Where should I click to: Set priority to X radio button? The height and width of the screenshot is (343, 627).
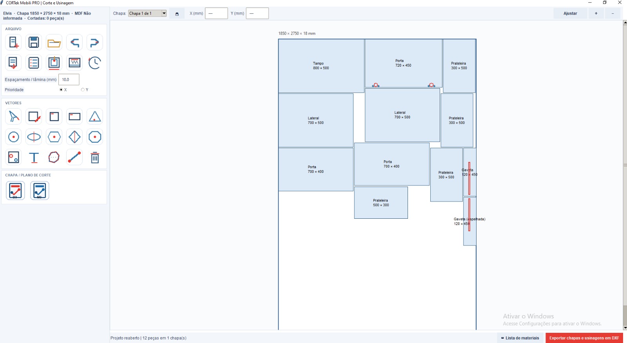coord(61,90)
